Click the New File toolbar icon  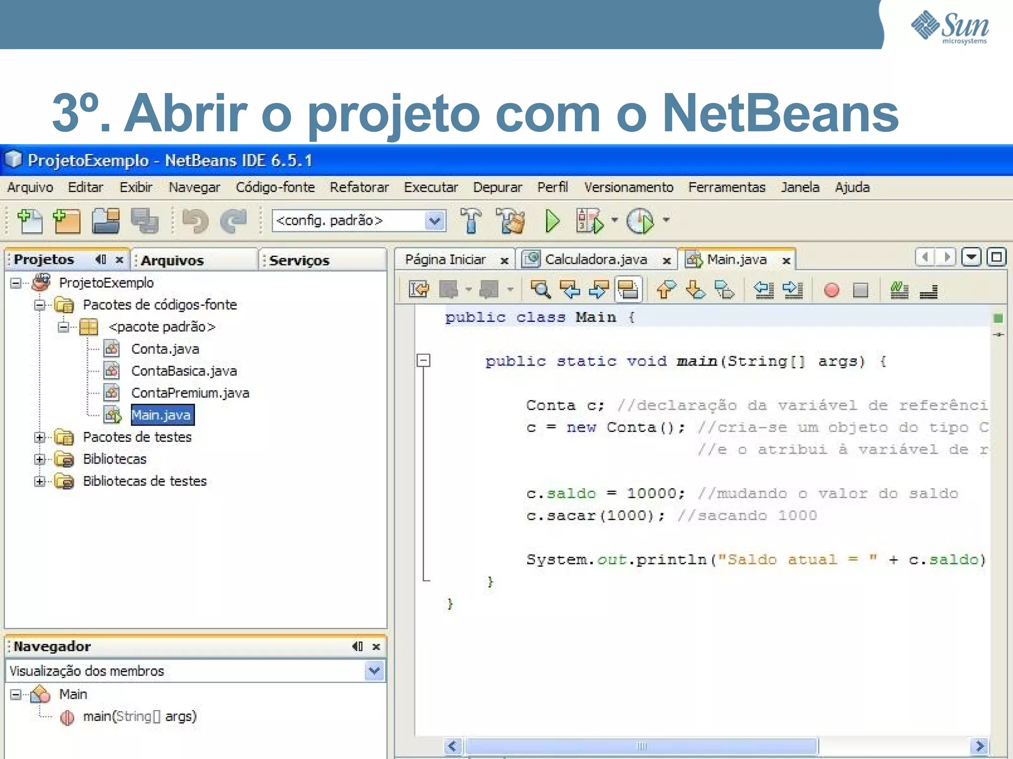coord(30,220)
